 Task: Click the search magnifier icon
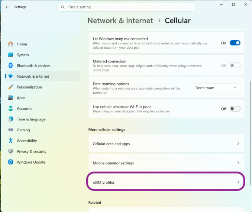click(x=63, y=7)
